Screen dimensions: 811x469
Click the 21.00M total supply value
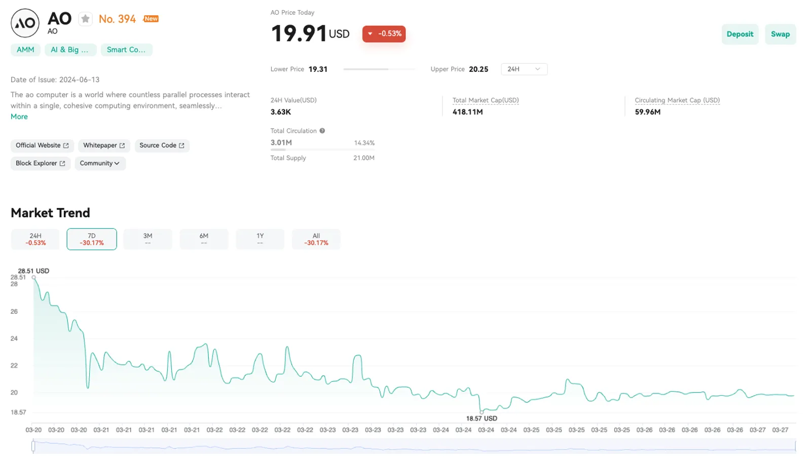point(363,158)
